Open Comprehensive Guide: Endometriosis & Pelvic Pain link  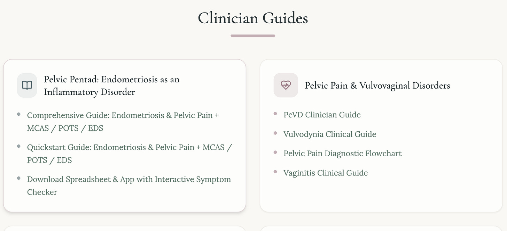point(123,122)
